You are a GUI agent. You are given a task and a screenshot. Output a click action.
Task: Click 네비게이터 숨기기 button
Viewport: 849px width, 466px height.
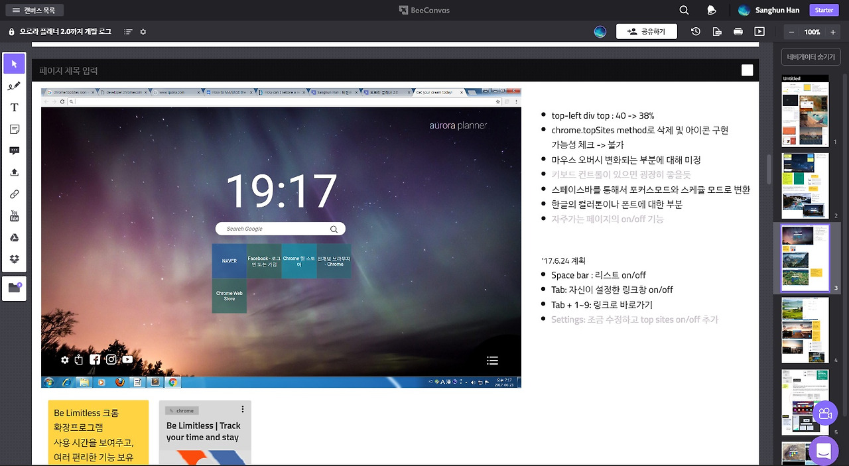[811, 57]
